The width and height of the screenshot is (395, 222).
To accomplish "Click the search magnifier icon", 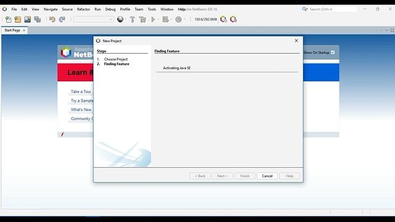I will click(304, 9).
